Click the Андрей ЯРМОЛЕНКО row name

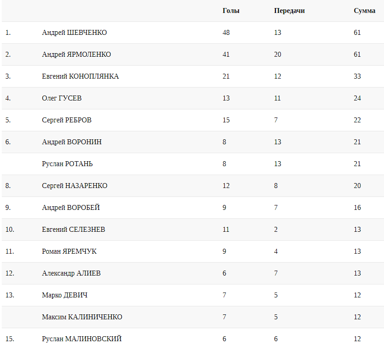pyautogui.click(x=76, y=54)
